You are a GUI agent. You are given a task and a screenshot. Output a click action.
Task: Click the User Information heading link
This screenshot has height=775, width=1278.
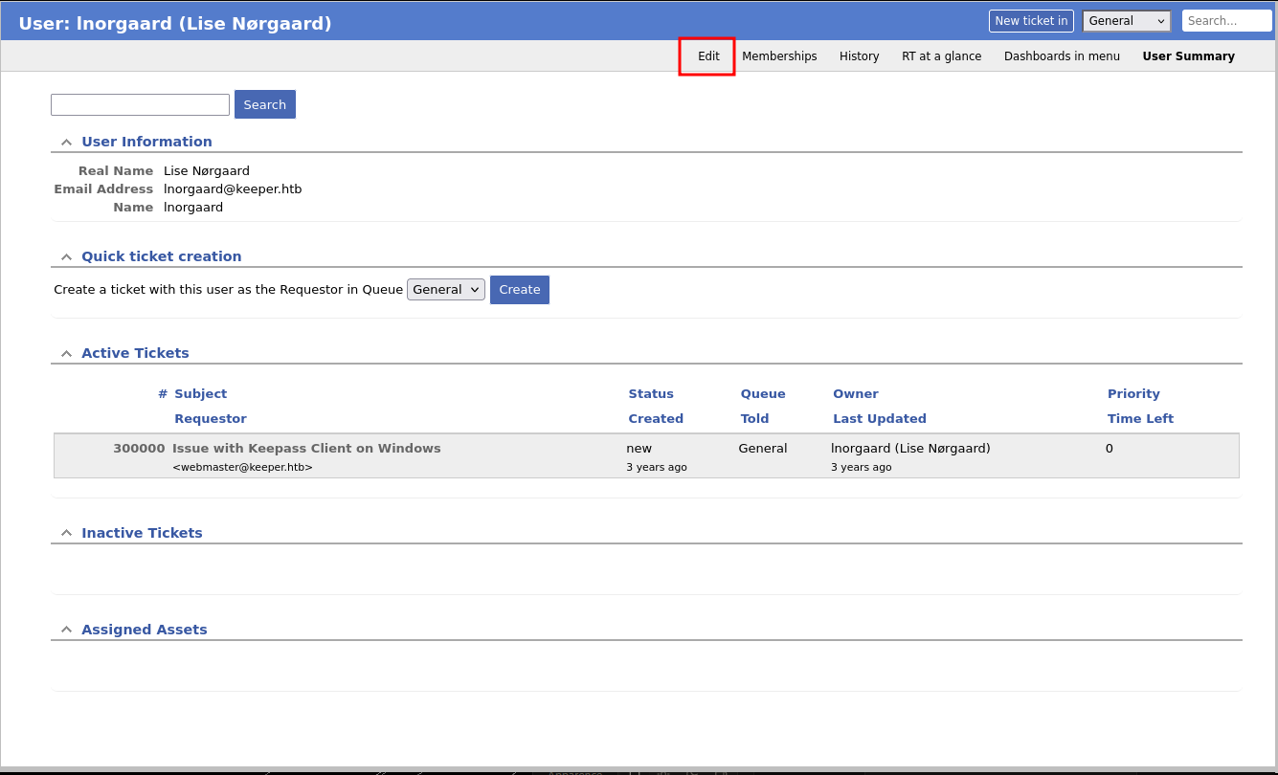pyautogui.click(x=146, y=142)
